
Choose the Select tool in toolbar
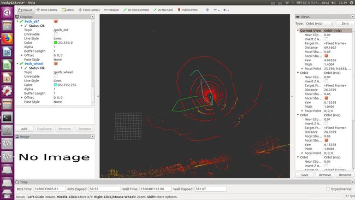click(x=68, y=10)
